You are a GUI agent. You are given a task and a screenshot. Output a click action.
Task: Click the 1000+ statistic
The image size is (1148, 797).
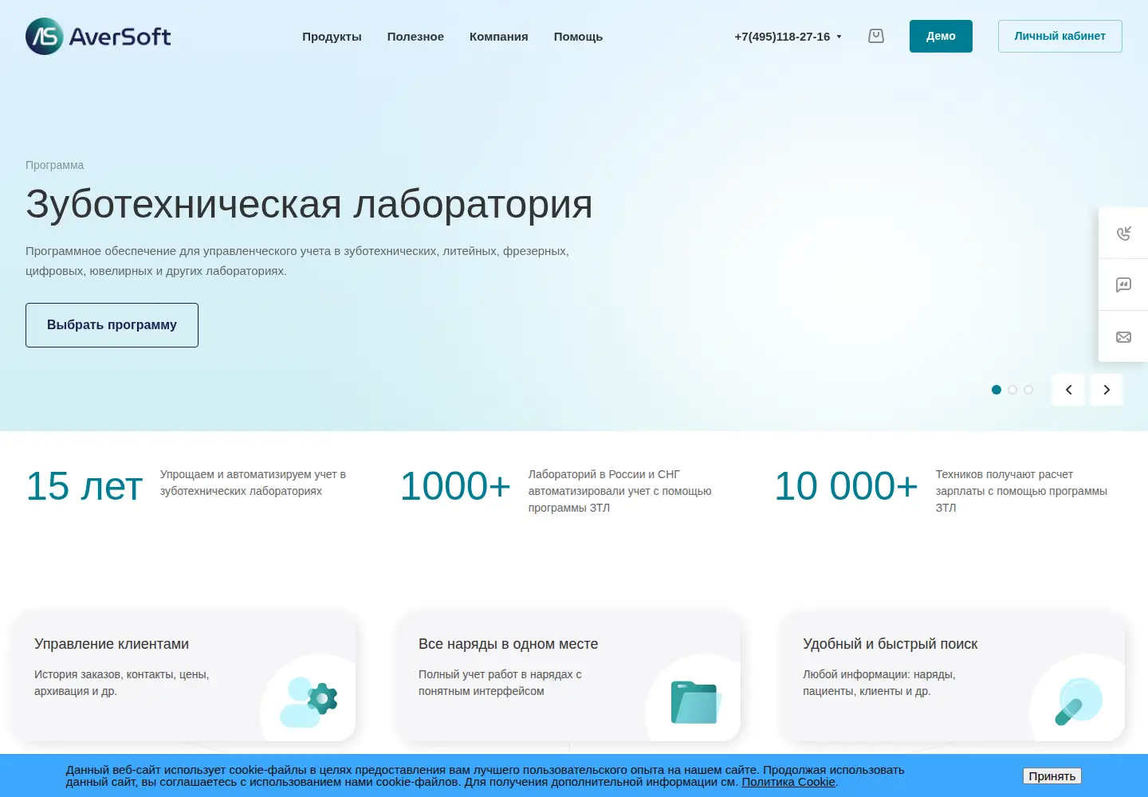455,486
